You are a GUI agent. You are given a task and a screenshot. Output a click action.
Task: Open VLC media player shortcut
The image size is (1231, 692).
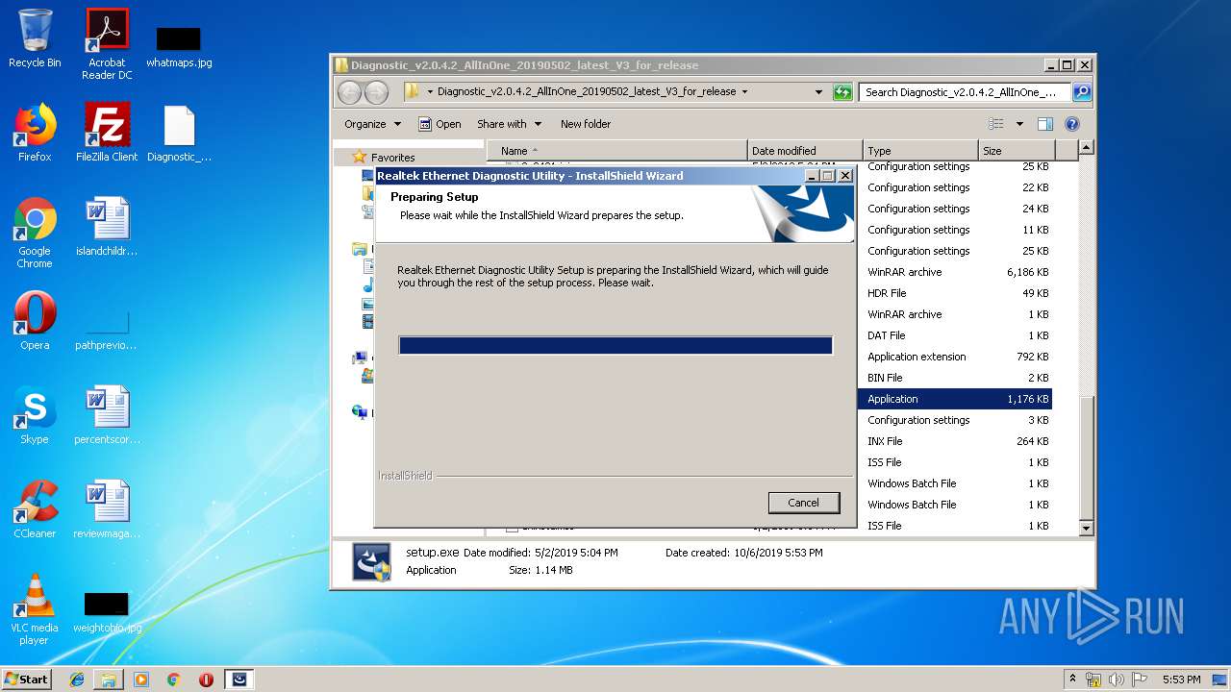(35, 609)
